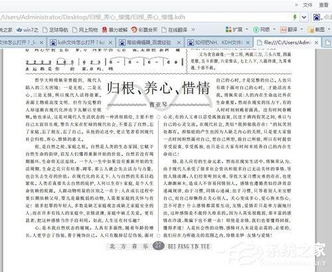Expand the 截图 dropdown arrow
332x272 pixels.
[x=329, y=29]
